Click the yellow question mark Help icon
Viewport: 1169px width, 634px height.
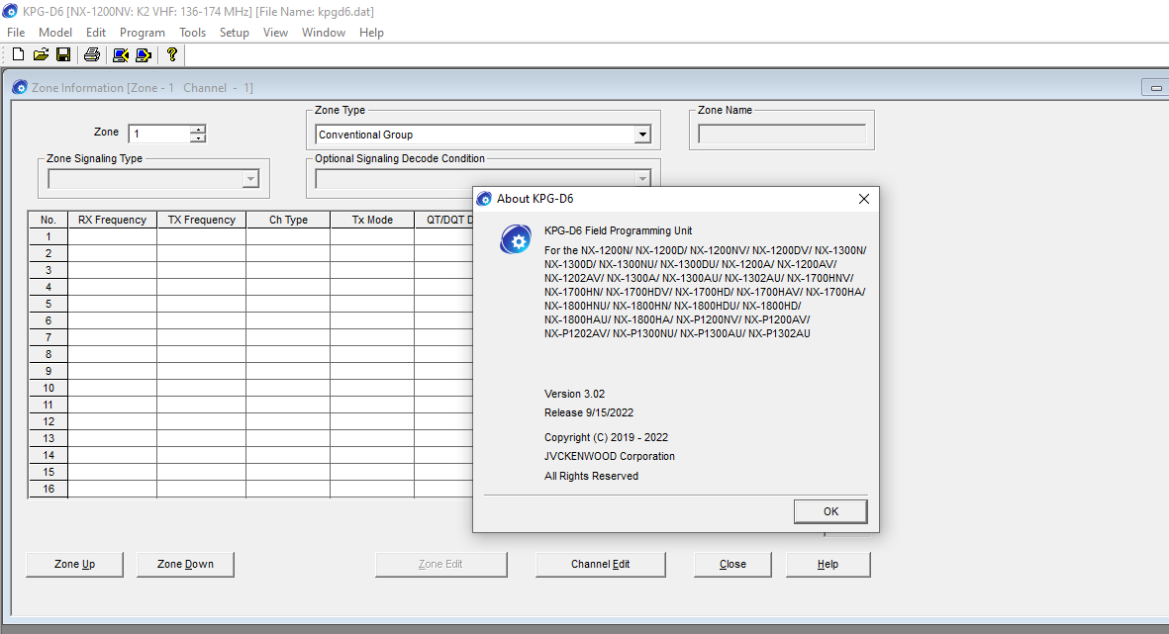click(x=172, y=54)
